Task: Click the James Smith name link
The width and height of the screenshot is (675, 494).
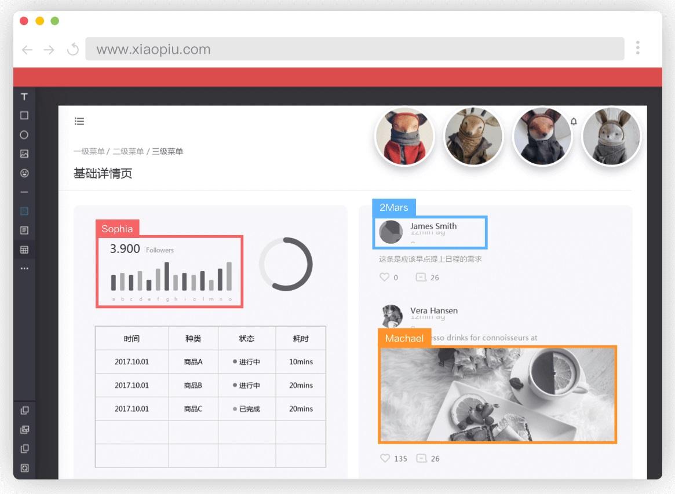Action: coord(433,226)
